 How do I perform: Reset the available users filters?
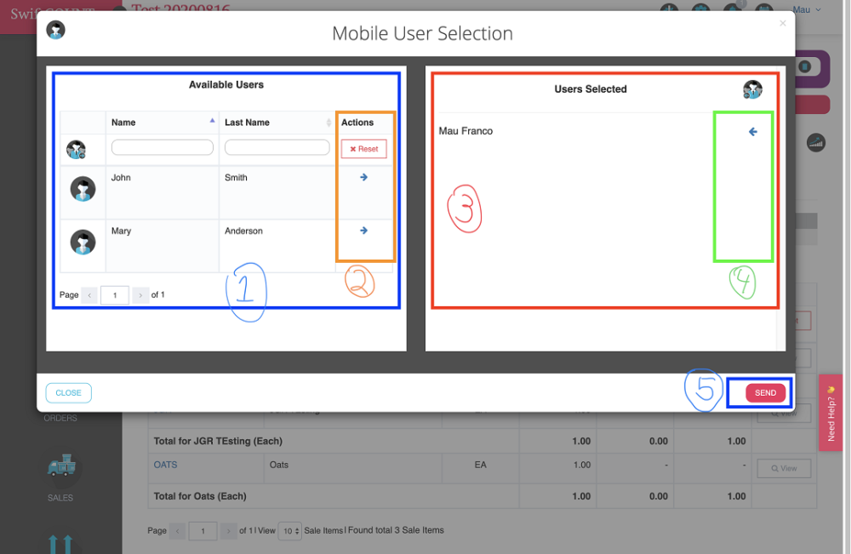[x=363, y=149]
